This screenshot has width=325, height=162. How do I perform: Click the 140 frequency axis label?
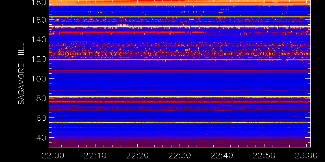pos(39,39)
